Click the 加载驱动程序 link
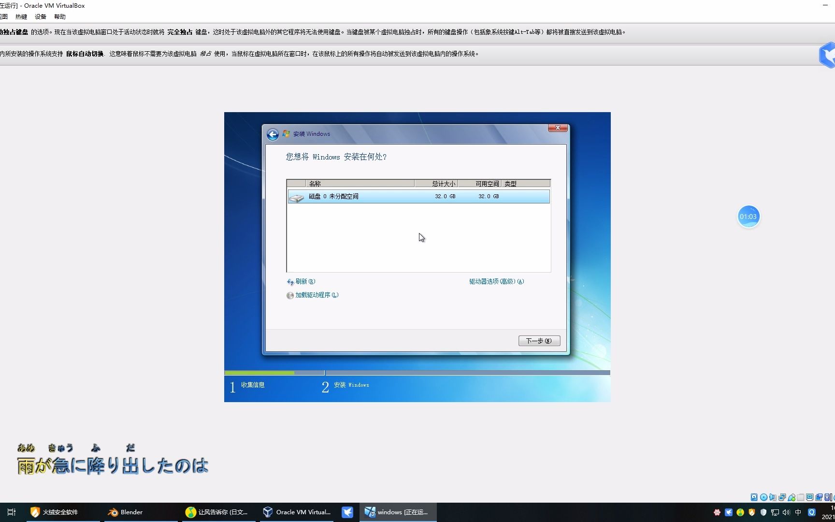 click(x=317, y=295)
